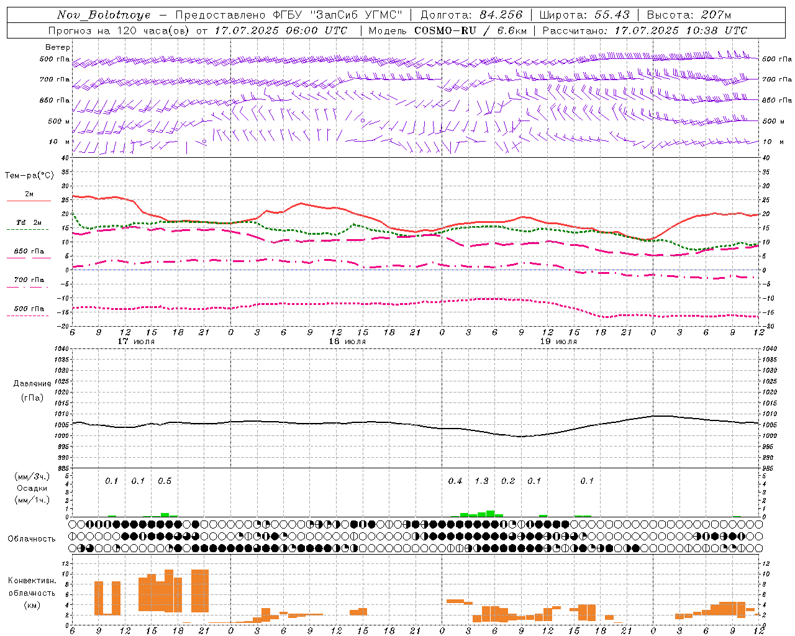Click the (мм/3ч.) precipitation unit label
This screenshot has height=636, width=795.
(32, 476)
